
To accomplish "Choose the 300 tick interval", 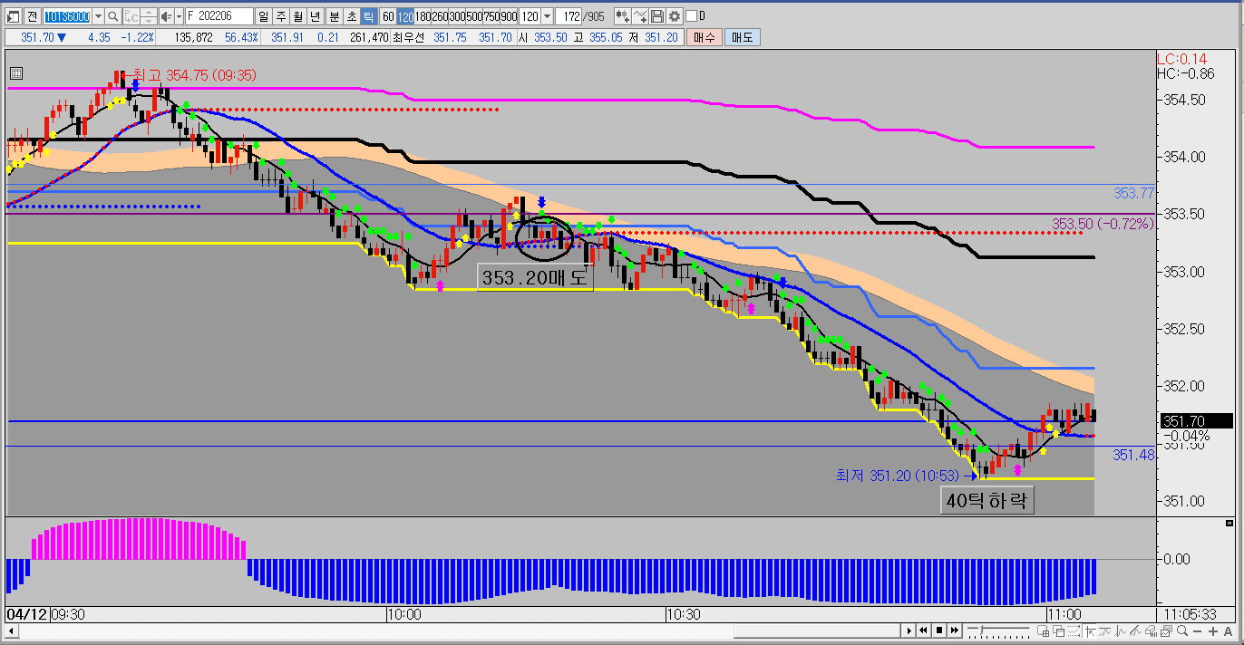I will point(457,16).
